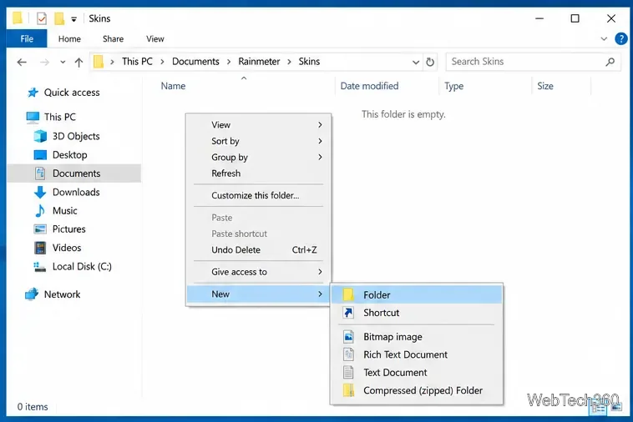This screenshot has height=422, width=633.
Task: Open the File tab
Action: point(27,38)
